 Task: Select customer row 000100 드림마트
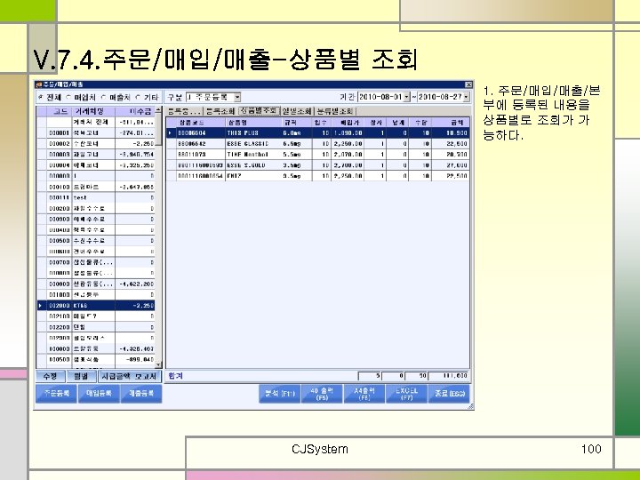(x=96, y=187)
